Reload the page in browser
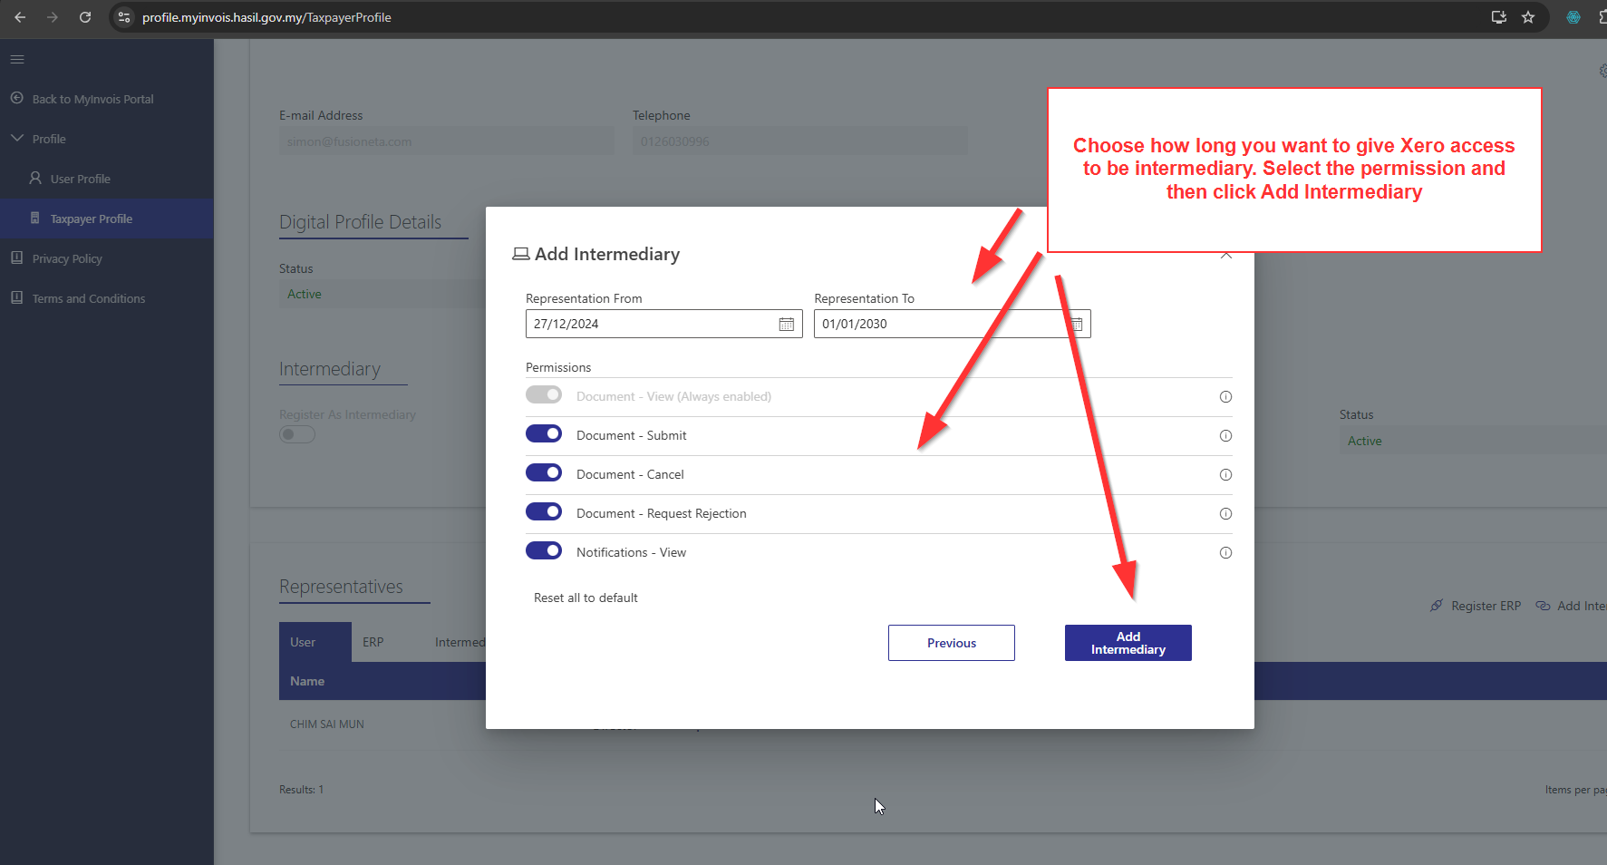This screenshot has width=1607, height=865. (x=85, y=17)
